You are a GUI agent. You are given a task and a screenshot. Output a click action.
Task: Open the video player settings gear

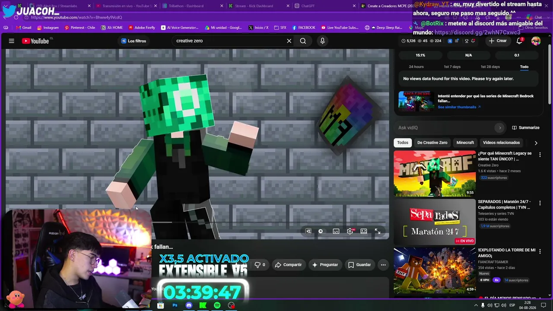point(350,232)
